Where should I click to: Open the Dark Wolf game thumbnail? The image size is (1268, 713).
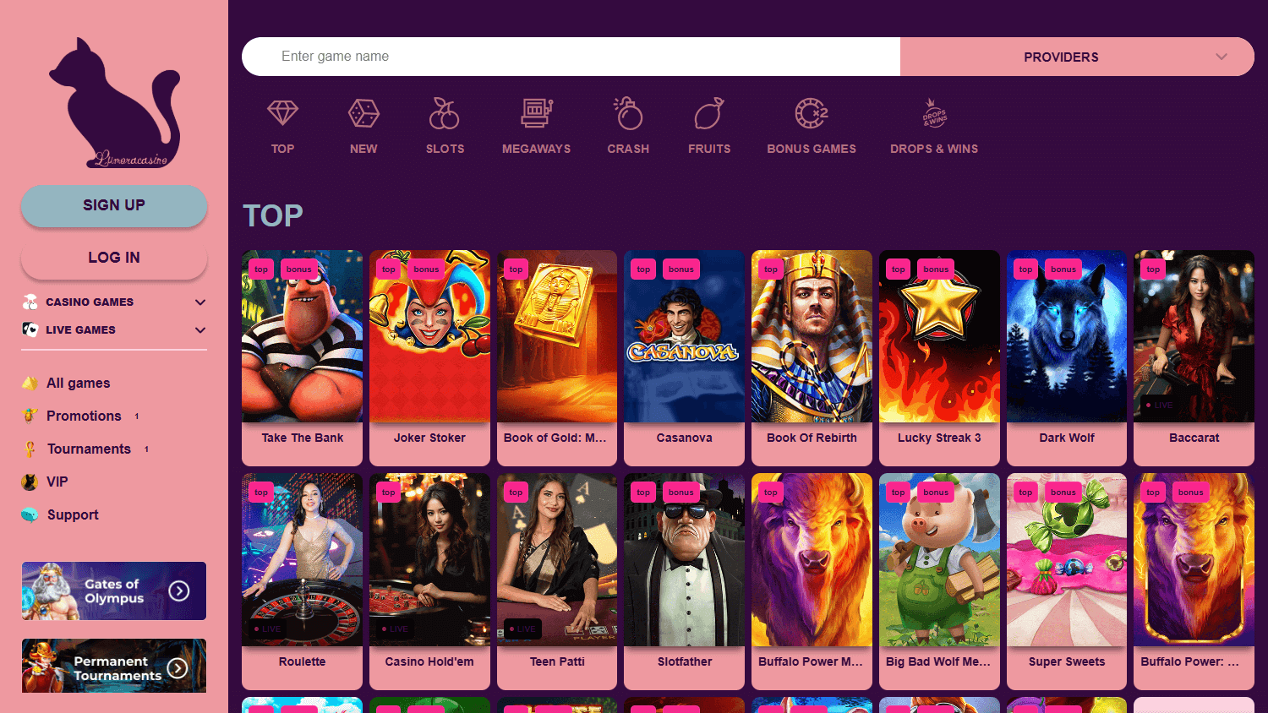(1066, 335)
